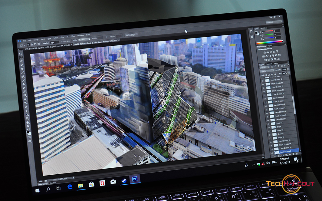
Task: Add a Brightness/Contrast adjustment
Action: point(264,53)
